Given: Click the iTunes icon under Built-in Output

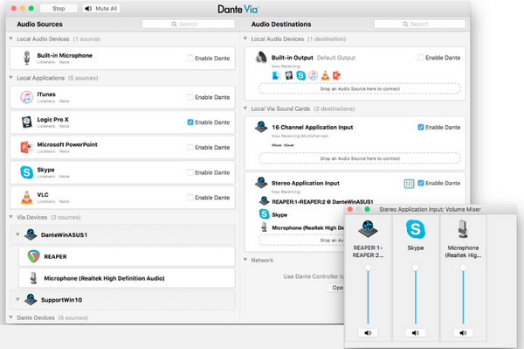Looking at the screenshot, I should tap(314, 75).
